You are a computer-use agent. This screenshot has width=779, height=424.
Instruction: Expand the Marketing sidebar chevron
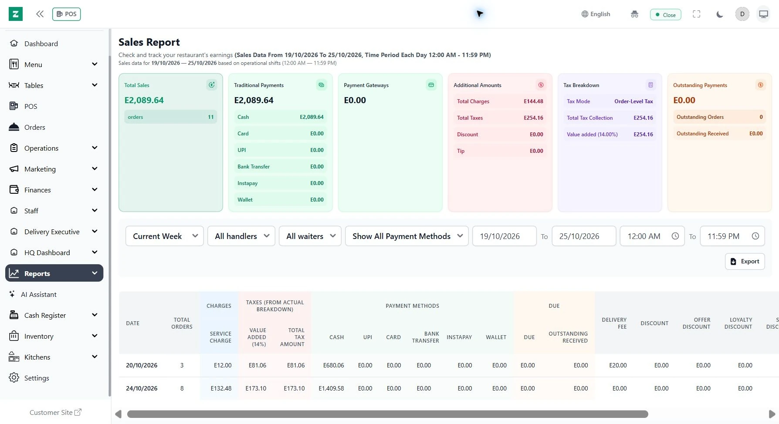pos(95,169)
